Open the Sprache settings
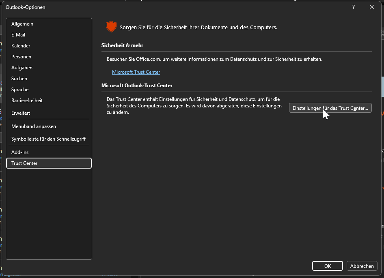Image resolution: width=384 pixels, height=278 pixels. pyautogui.click(x=20, y=90)
